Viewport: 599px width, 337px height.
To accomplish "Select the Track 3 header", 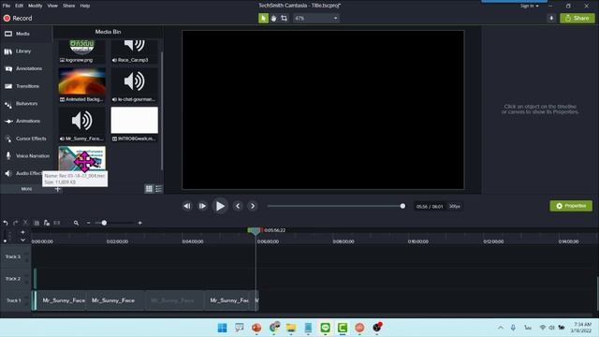I will 15,256.
